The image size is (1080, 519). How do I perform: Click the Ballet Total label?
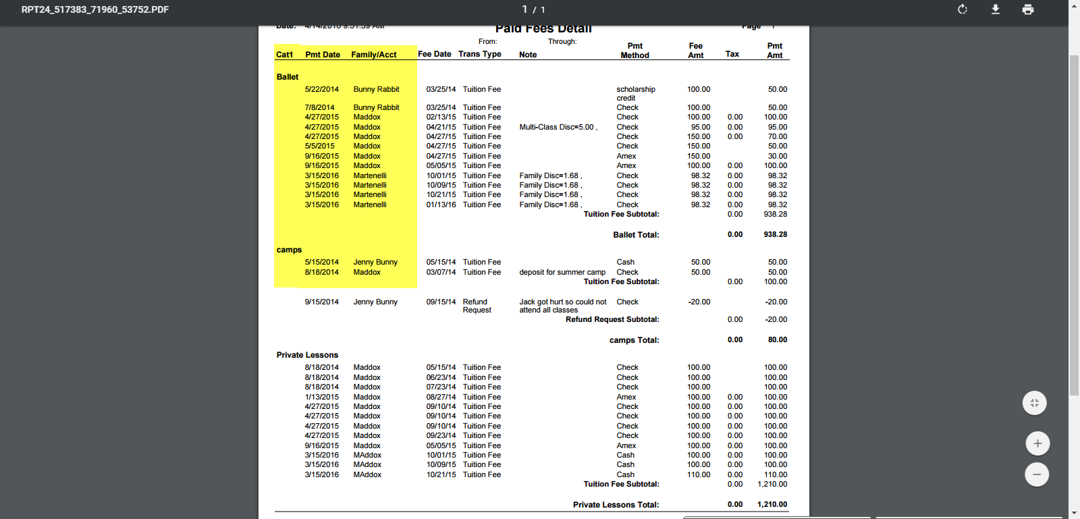tap(636, 235)
